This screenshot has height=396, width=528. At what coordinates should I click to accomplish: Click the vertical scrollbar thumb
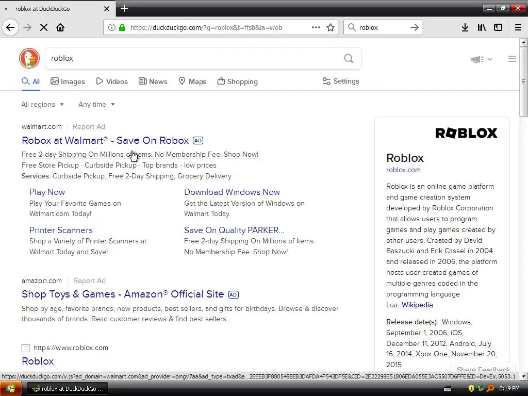(523, 81)
